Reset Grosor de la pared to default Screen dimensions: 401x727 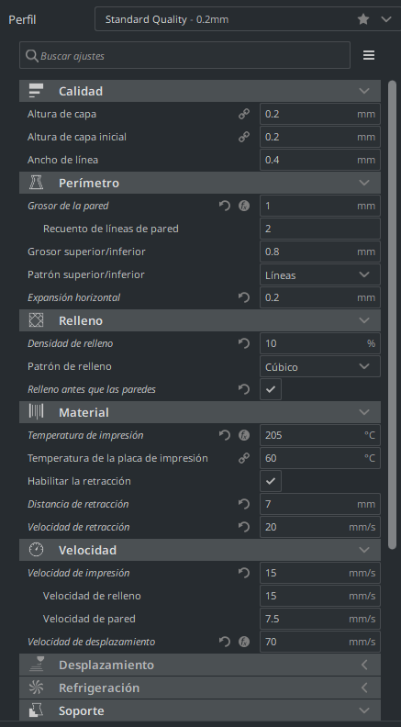click(225, 206)
